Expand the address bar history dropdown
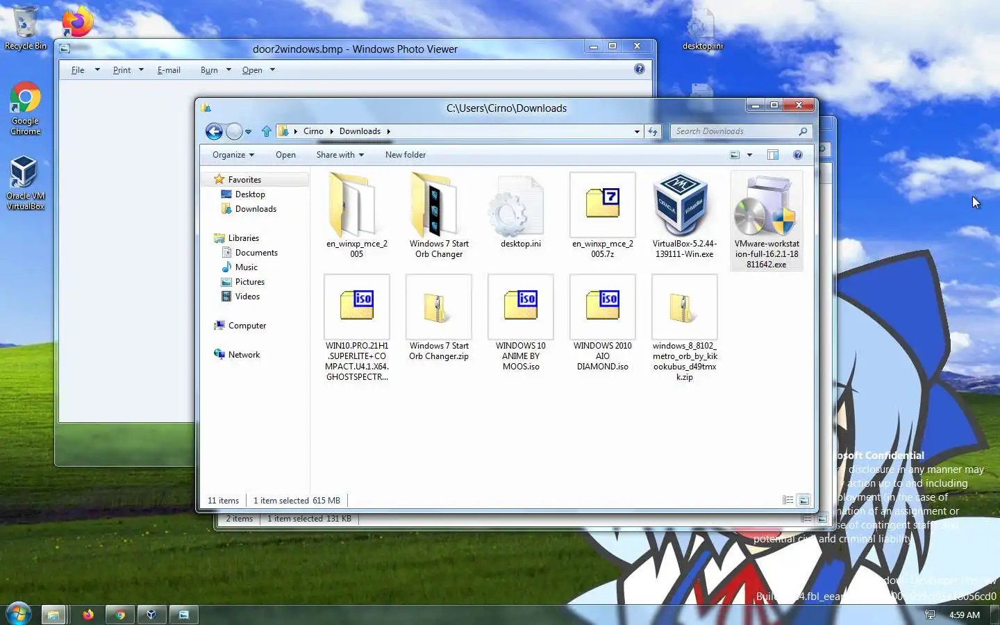This screenshot has width=1000, height=625. click(637, 131)
